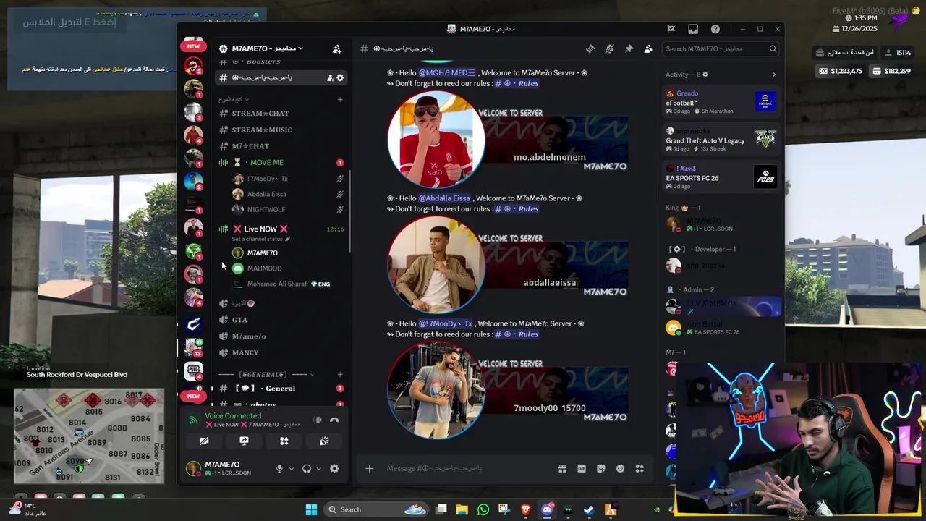Click the flag icon in Discord title bar
Image resolution: width=926 pixels, height=521 pixels.
(x=671, y=29)
